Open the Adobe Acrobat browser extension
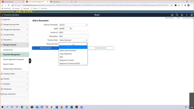The height and width of the screenshot is (109, 194). [x=176, y=5]
